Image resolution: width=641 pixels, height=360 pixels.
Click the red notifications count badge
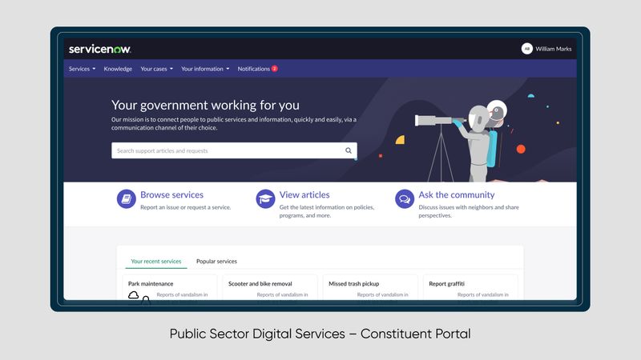pos(274,69)
